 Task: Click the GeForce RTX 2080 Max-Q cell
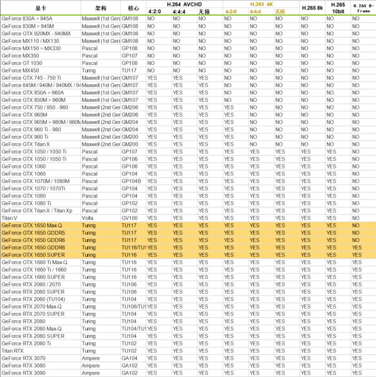(x=31, y=329)
